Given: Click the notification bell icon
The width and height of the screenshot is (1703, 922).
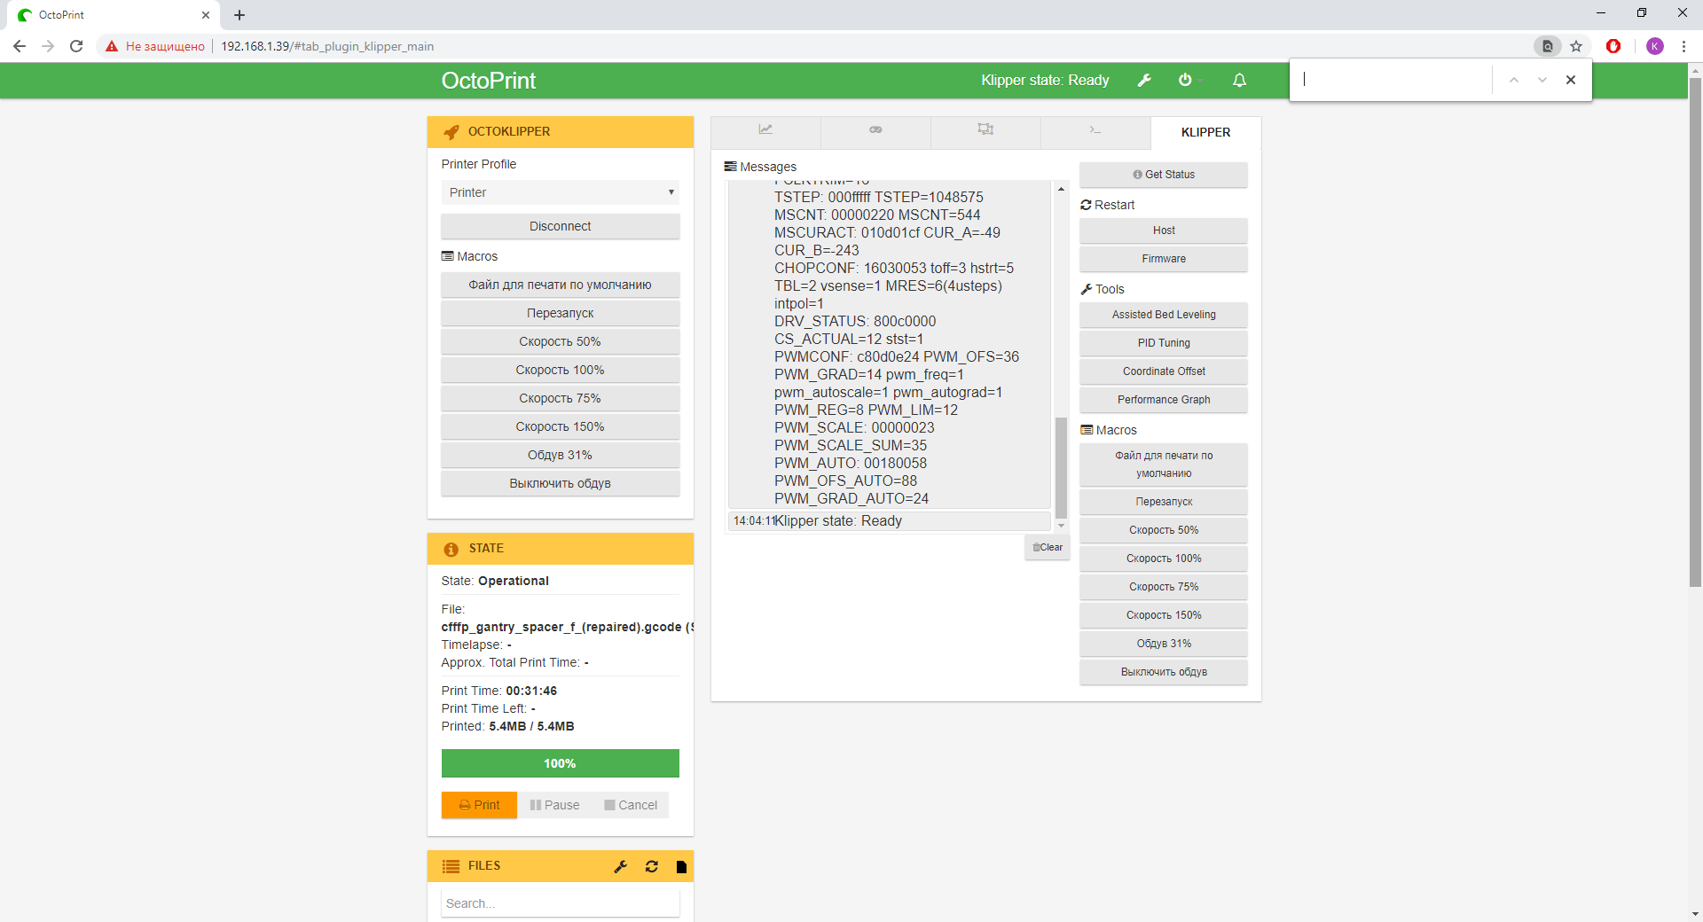Looking at the screenshot, I should (x=1239, y=81).
